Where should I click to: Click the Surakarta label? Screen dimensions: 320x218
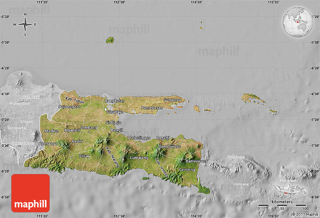(x=17, y=128)
